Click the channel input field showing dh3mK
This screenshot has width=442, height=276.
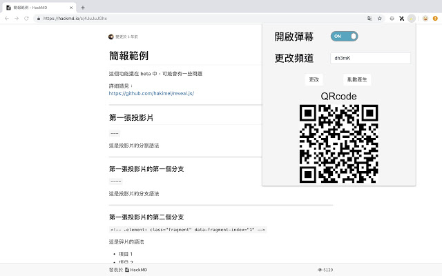[x=370, y=58]
